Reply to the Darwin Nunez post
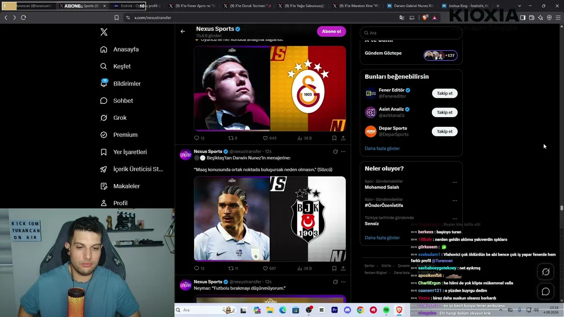Screen dimensions: 564x317 point(199,268)
